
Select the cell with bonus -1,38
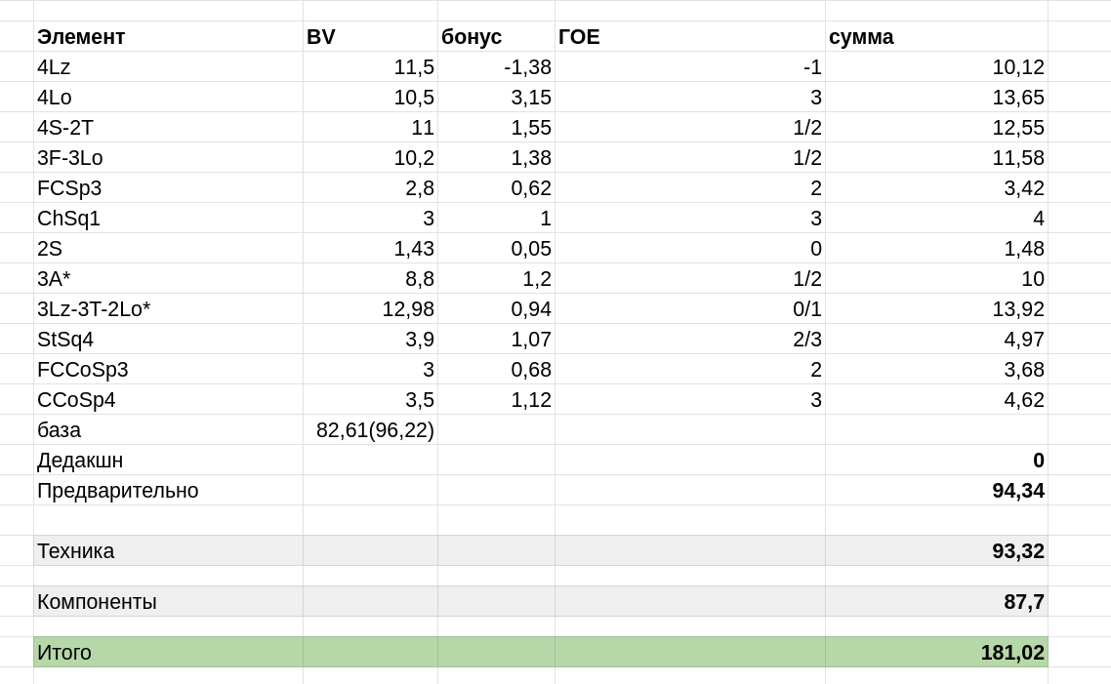pyautogui.click(x=496, y=66)
